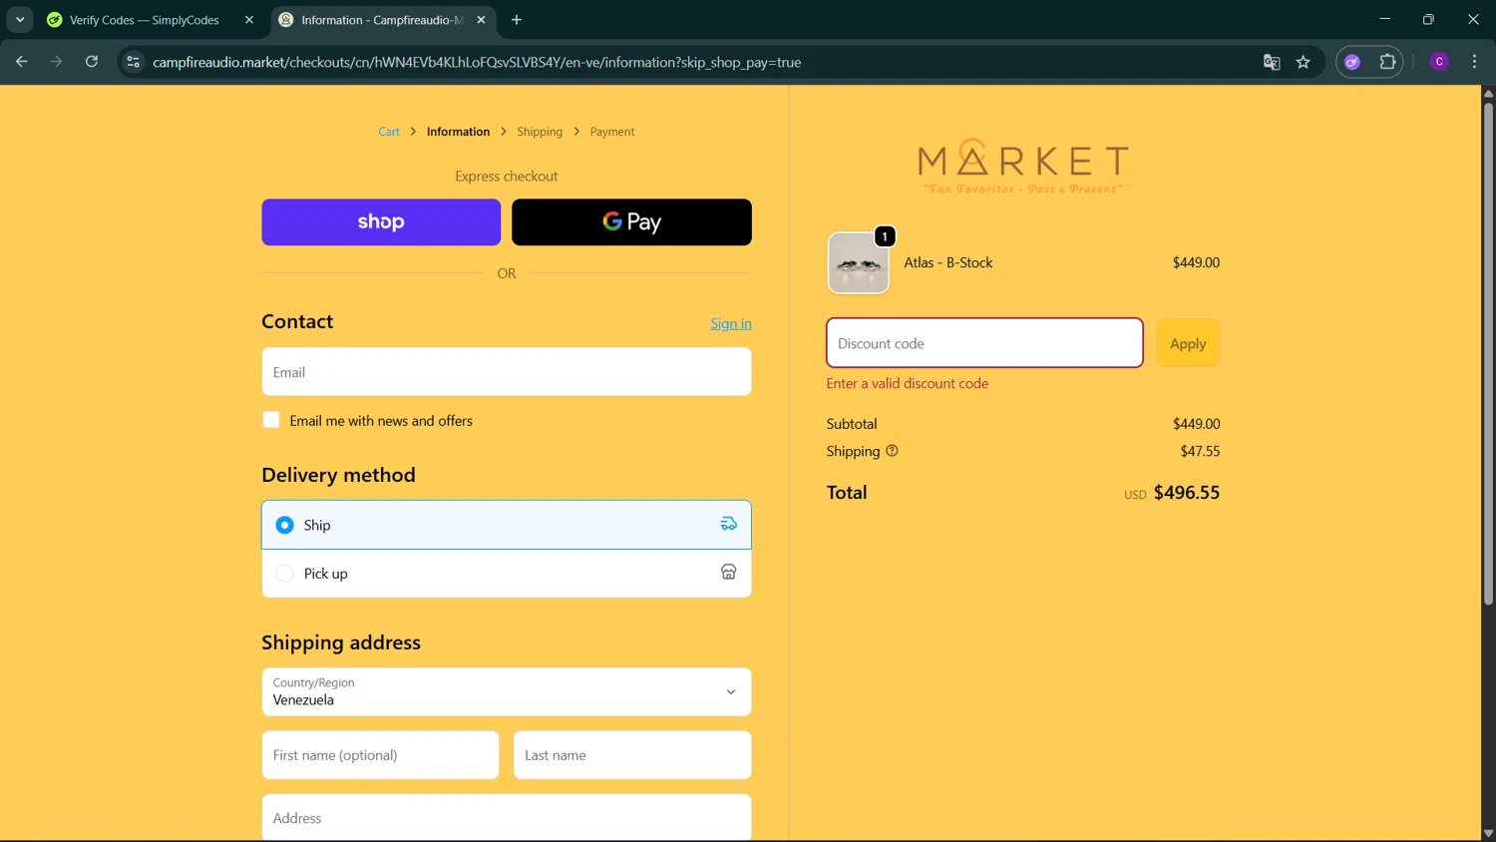Go to Cart breadcrumb link

click(x=389, y=132)
